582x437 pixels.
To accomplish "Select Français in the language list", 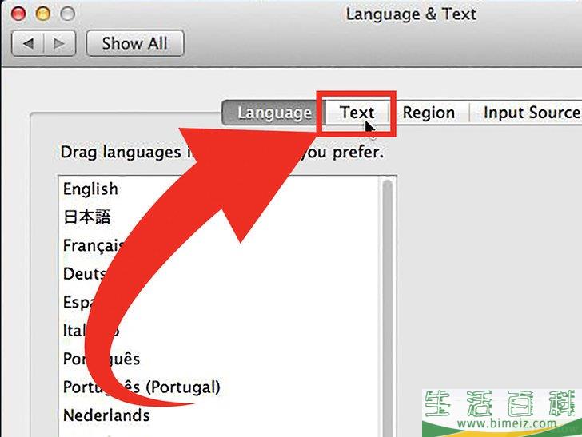I will 219,245.
